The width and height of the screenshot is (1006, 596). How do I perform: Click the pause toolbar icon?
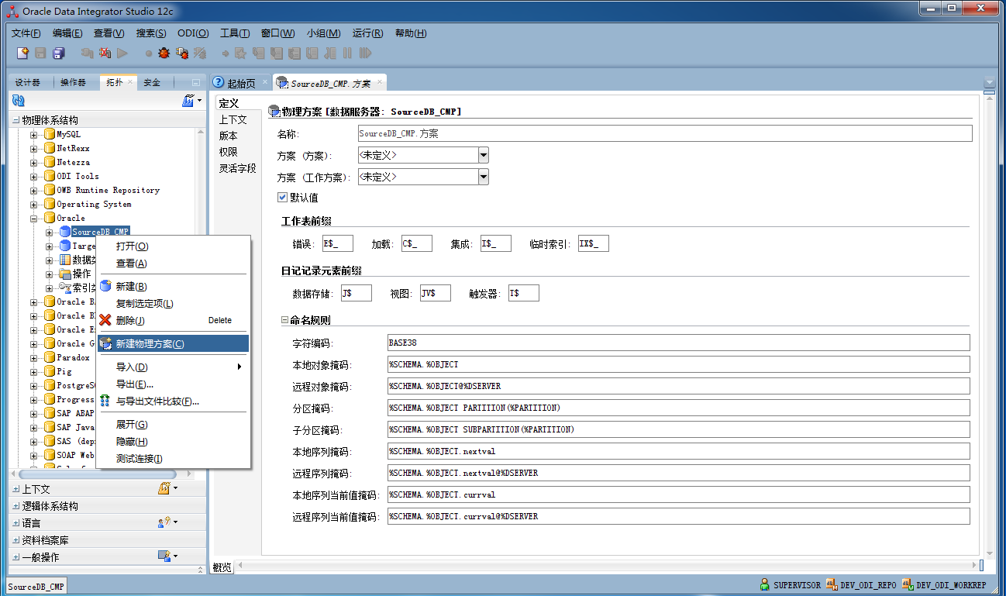tap(347, 53)
